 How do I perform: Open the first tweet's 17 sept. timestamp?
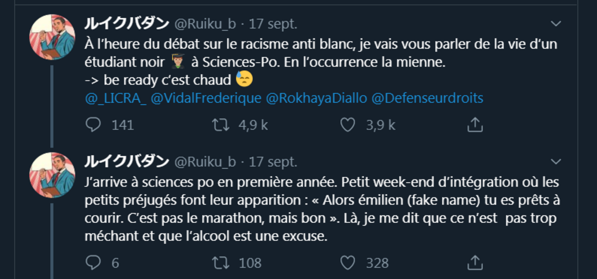pyautogui.click(x=273, y=24)
